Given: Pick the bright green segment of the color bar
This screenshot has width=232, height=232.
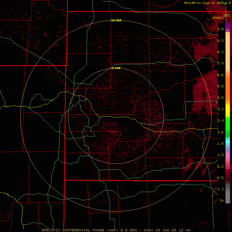Looking at the screenshot, I should point(228,124).
